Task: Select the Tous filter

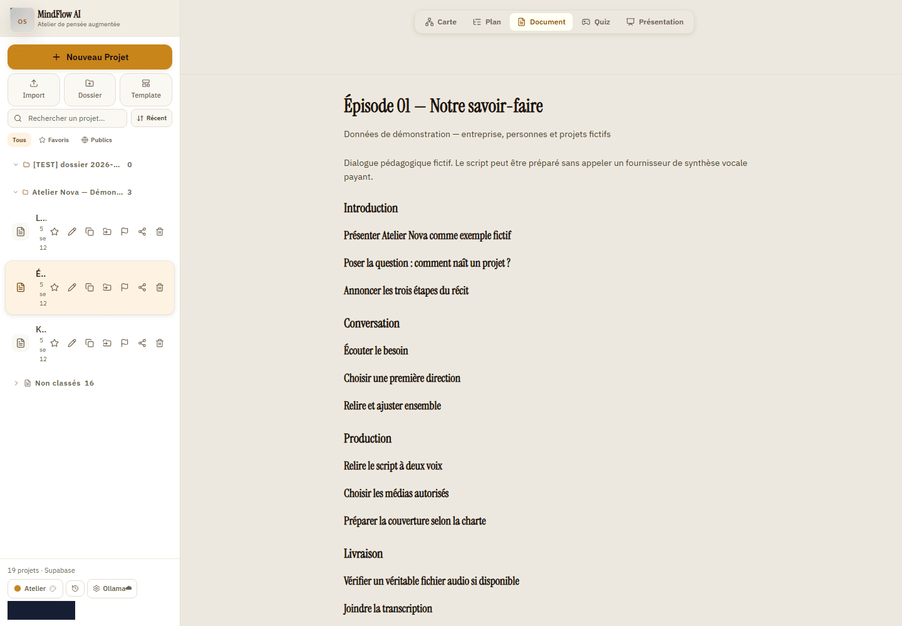Action: point(19,140)
